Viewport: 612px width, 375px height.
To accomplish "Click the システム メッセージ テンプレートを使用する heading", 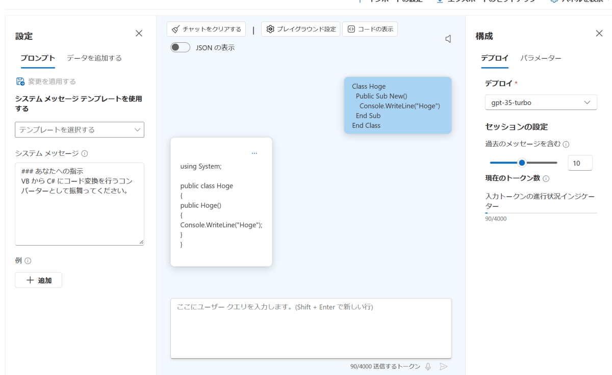I will click(x=79, y=103).
